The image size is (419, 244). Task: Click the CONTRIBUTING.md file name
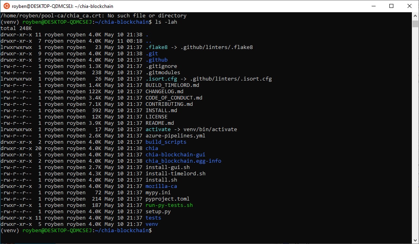pyautogui.click(x=169, y=104)
